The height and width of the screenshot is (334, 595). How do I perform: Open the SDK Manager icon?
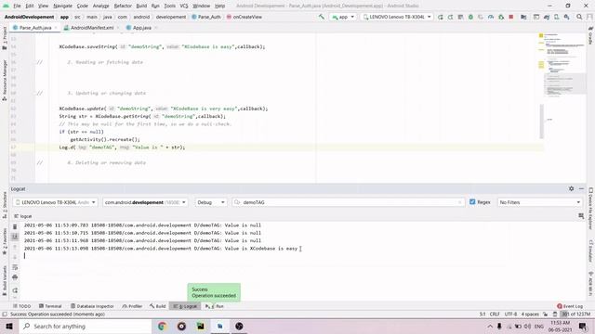(x=566, y=17)
